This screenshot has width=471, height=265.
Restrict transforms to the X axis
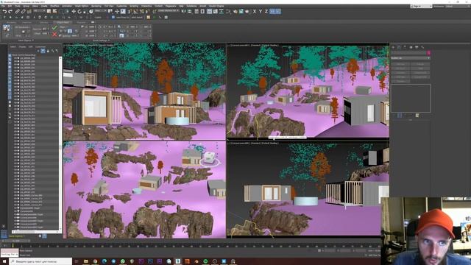point(255,12)
